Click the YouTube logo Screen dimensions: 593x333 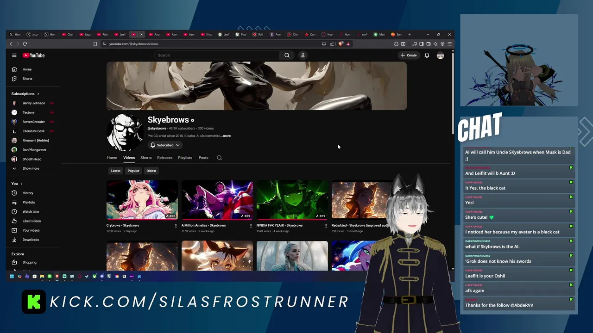34,55
